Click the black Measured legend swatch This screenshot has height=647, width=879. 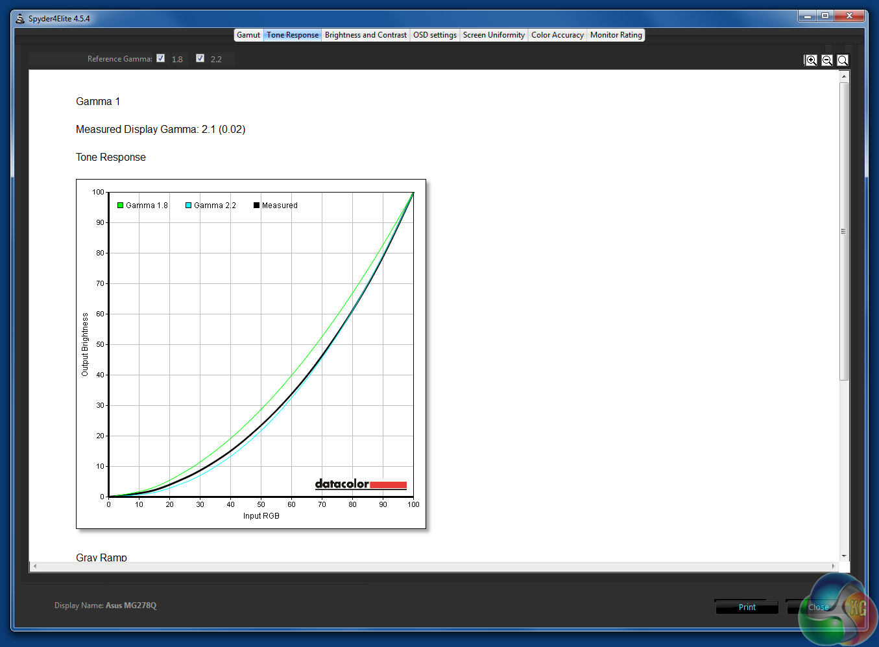256,206
